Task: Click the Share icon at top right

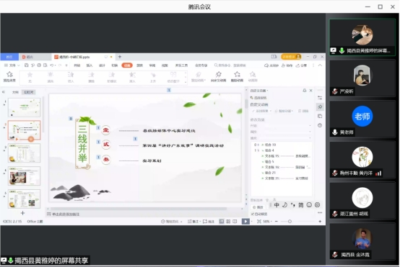Action: (x=301, y=65)
